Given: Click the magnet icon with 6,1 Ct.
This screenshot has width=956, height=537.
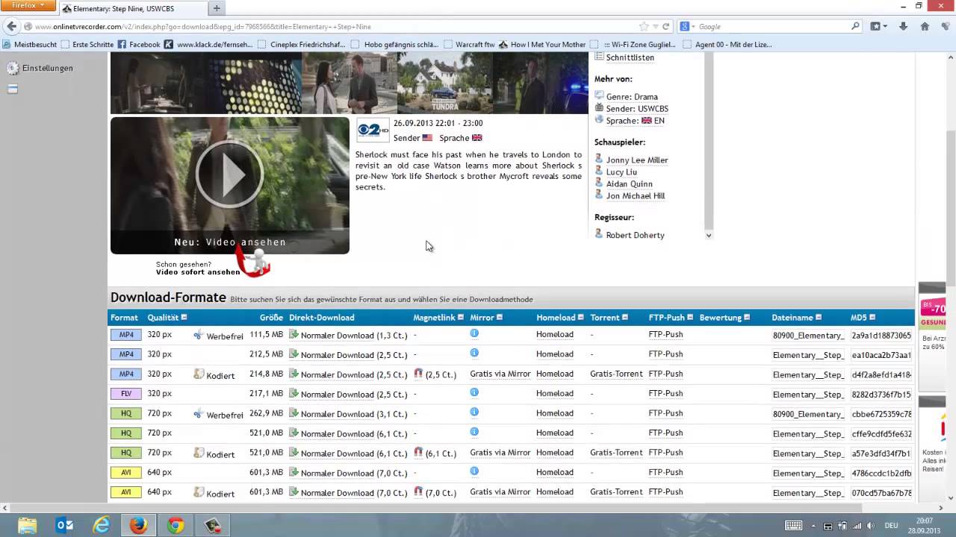Looking at the screenshot, I should (418, 452).
